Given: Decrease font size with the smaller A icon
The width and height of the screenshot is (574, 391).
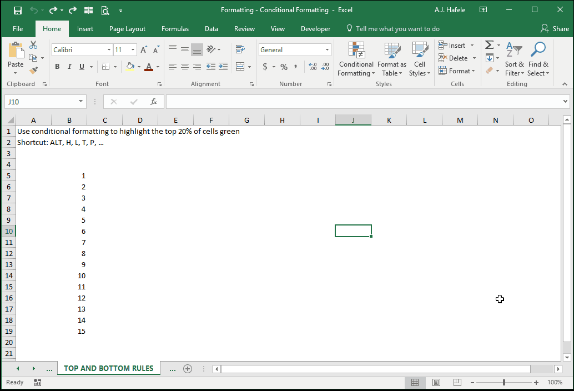Looking at the screenshot, I should (x=157, y=50).
